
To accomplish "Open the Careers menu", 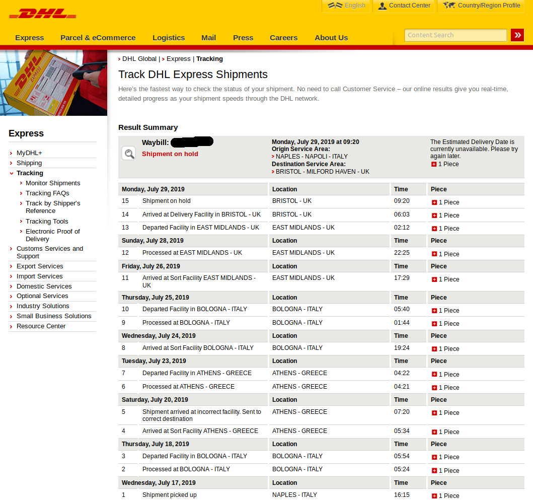I will (x=283, y=38).
